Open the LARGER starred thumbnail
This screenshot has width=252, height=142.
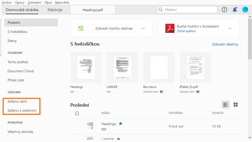[x=122, y=67]
